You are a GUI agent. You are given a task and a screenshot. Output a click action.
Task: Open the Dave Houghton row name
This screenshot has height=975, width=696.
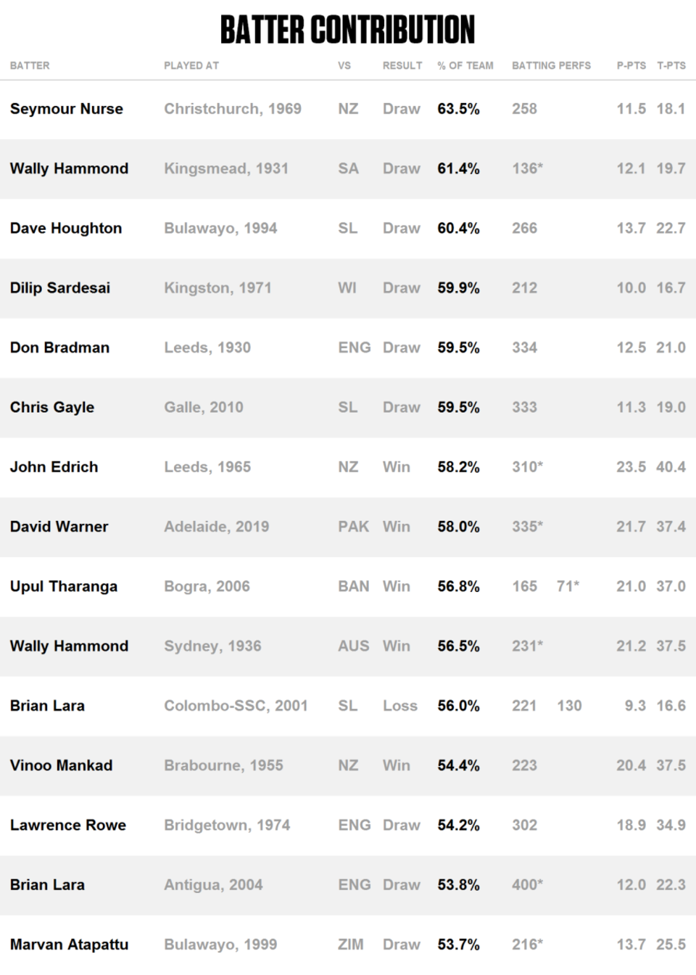tap(66, 229)
